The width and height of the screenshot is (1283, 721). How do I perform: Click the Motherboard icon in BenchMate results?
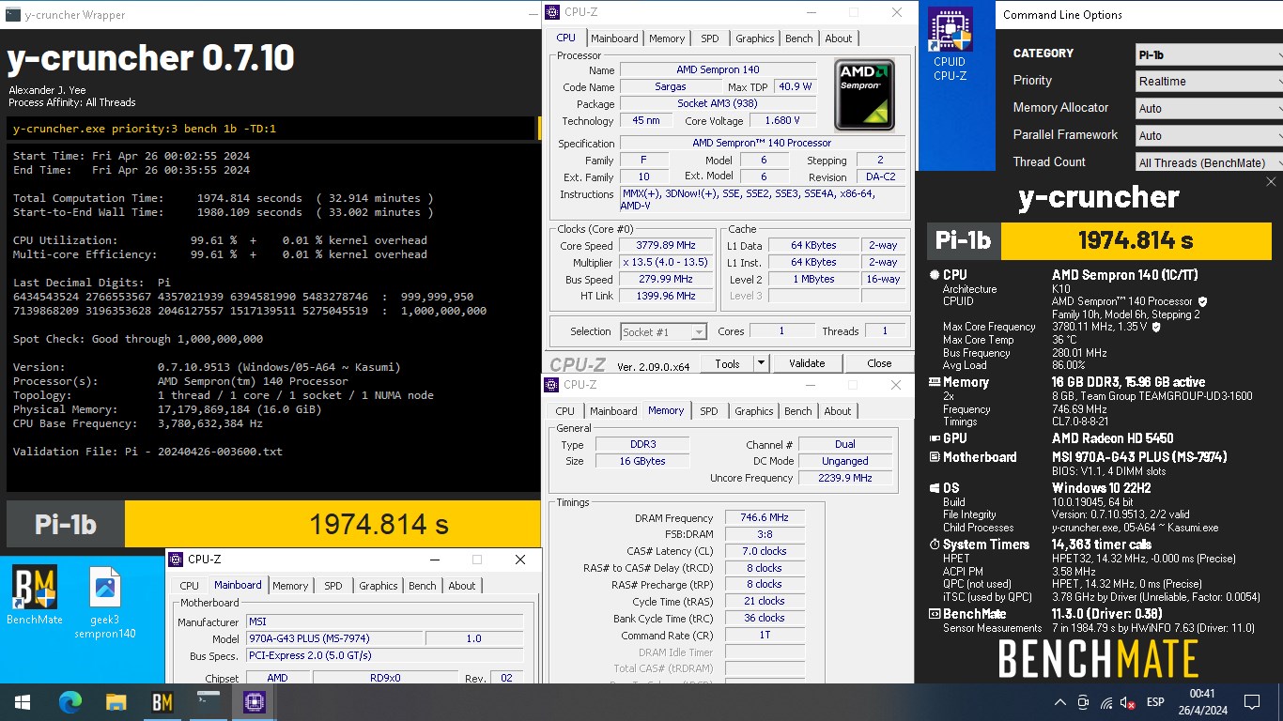coord(935,457)
